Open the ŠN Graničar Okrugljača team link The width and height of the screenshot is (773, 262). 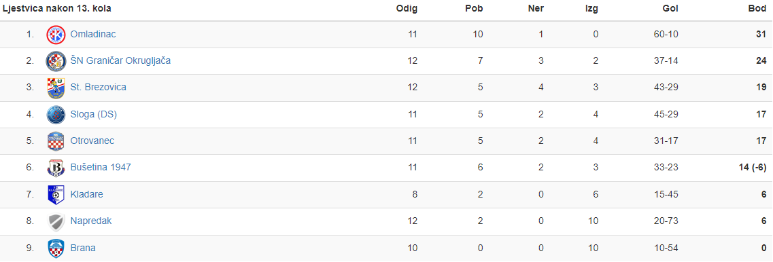(x=121, y=61)
